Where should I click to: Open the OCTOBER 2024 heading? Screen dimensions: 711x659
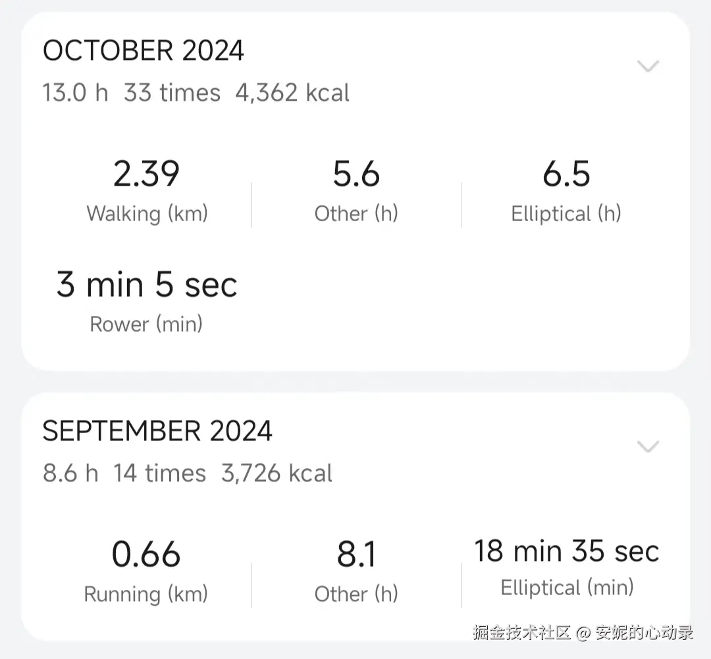tap(144, 51)
